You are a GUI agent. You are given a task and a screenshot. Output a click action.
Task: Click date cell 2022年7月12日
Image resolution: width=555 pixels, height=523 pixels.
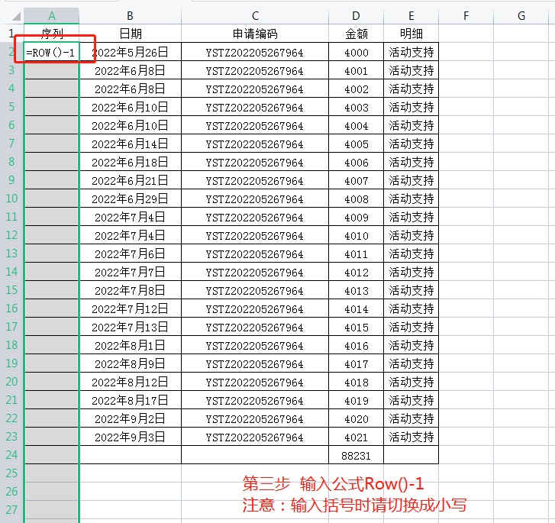(x=131, y=308)
